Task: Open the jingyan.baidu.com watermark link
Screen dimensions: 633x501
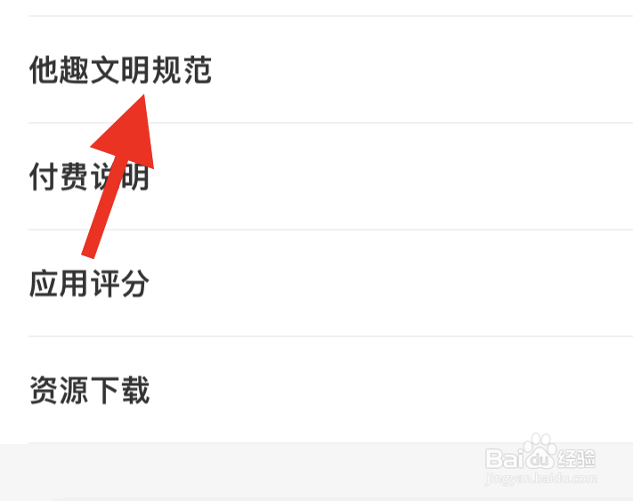Action: [541, 480]
